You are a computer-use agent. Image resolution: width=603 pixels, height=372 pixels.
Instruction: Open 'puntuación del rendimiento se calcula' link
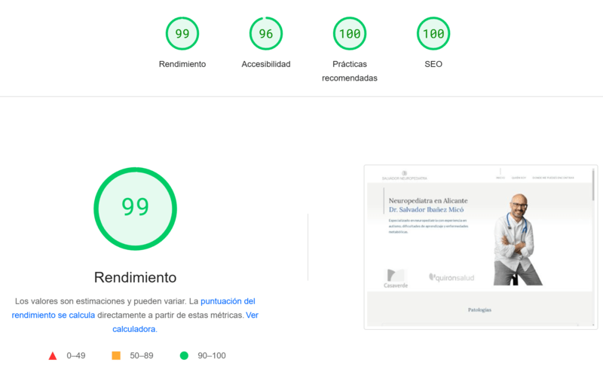click(133, 308)
